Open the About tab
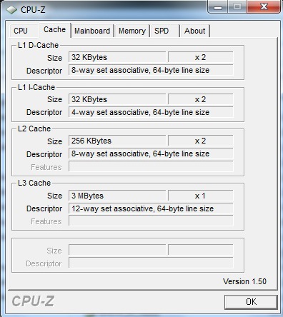 [x=194, y=31]
